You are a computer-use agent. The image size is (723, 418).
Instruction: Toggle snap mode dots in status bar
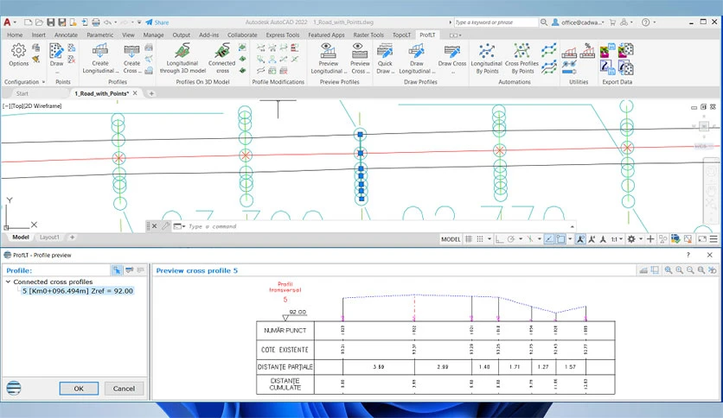click(480, 239)
